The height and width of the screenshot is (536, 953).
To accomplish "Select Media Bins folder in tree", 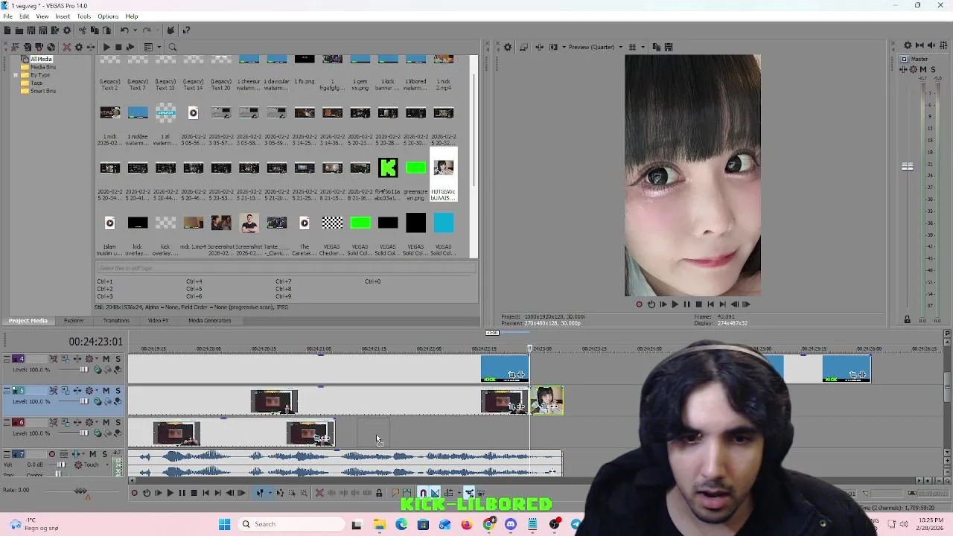I will (x=42, y=67).
